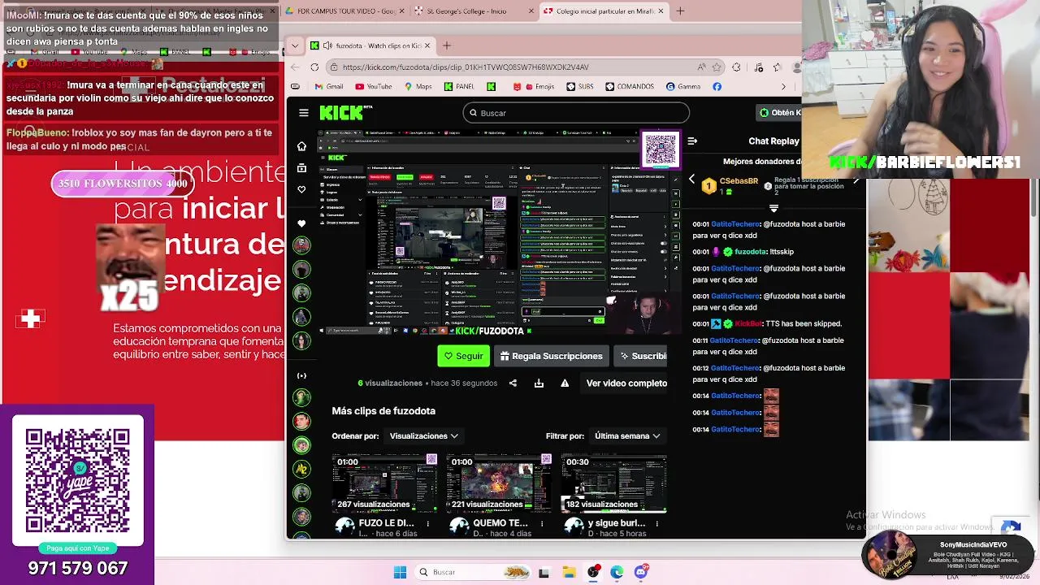Viewport: 1040px width, 585px height.
Task: Open the Kick hamburger menu
Action: point(304,113)
